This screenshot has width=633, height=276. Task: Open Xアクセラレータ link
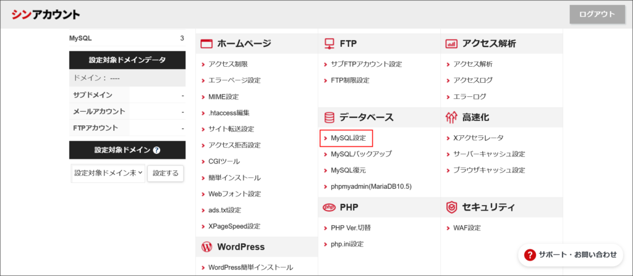(478, 138)
